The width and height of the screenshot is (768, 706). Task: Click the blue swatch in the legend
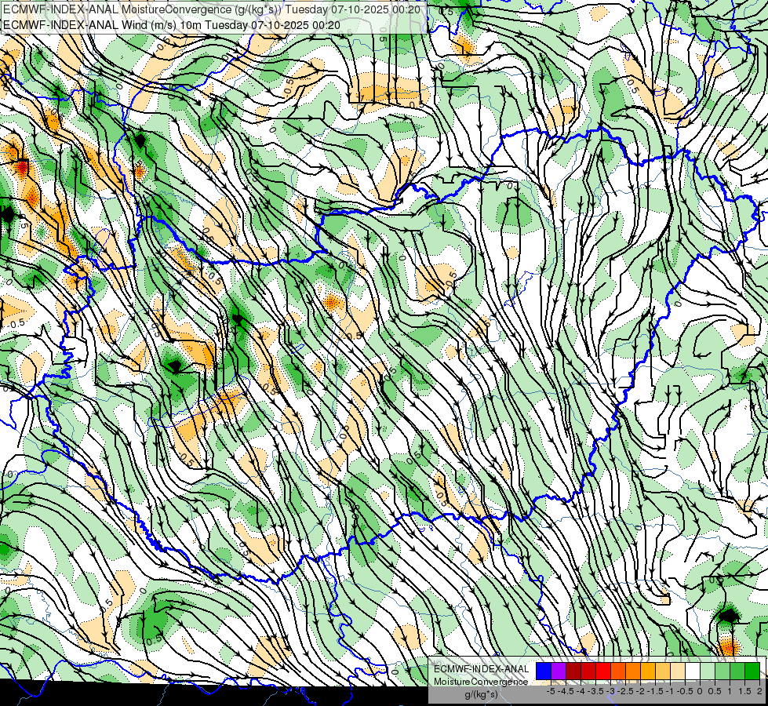pyautogui.click(x=544, y=671)
